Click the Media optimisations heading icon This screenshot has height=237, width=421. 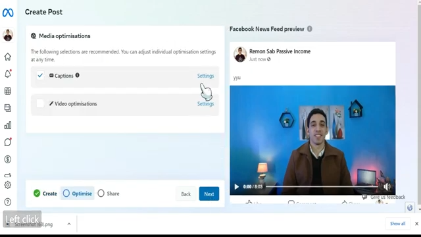coord(34,36)
